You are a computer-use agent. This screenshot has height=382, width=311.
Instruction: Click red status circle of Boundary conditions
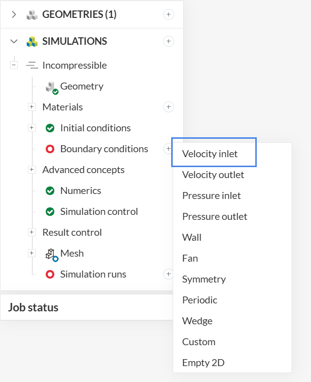50,149
